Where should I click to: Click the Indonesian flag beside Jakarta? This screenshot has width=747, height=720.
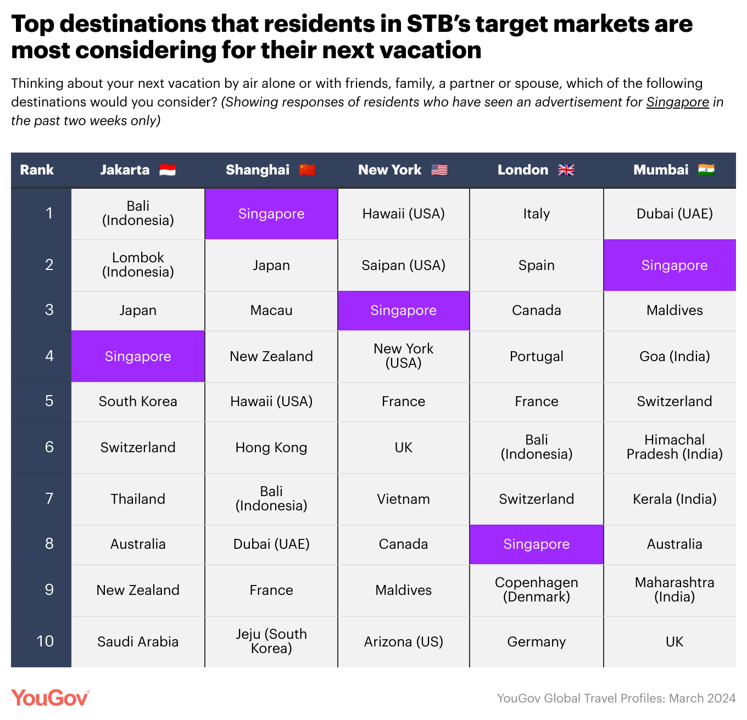168,170
